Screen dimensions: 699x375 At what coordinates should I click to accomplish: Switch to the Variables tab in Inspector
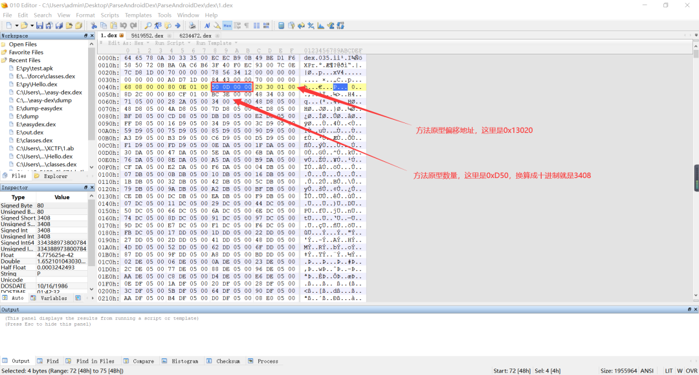click(x=49, y=299)
